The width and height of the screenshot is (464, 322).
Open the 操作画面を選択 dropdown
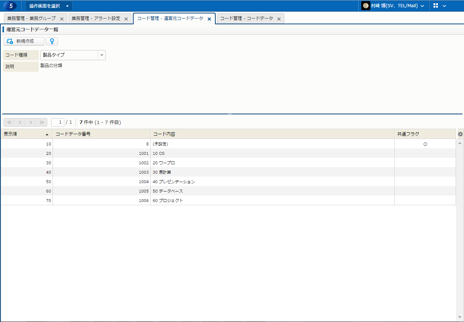tap(49, 6)
